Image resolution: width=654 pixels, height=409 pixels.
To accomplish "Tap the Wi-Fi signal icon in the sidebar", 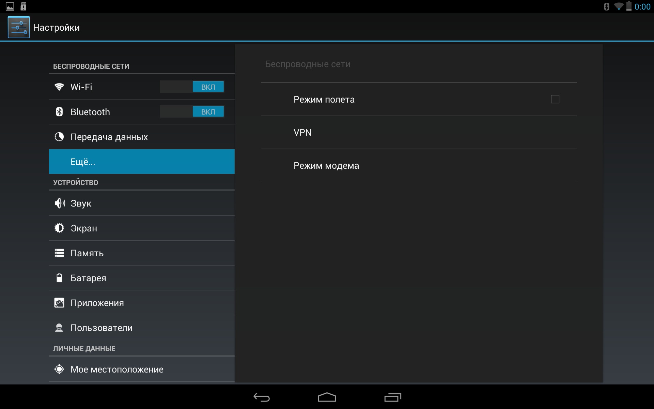I will [59, 87].
